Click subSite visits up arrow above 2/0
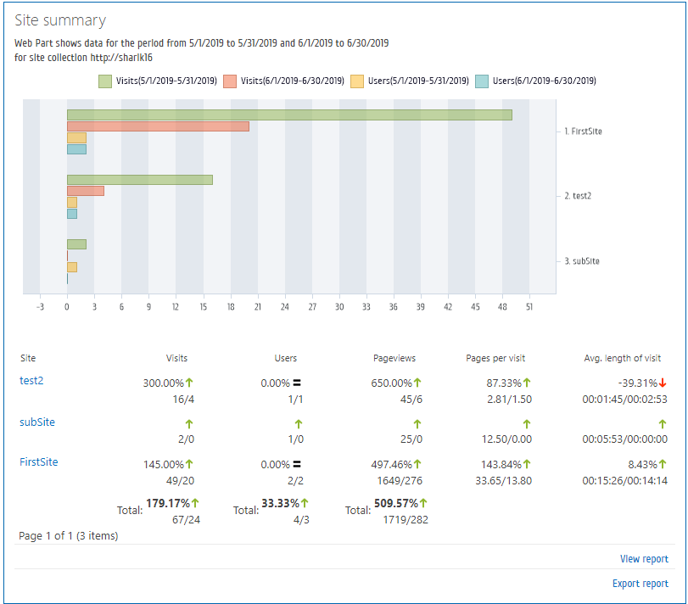 189,423
